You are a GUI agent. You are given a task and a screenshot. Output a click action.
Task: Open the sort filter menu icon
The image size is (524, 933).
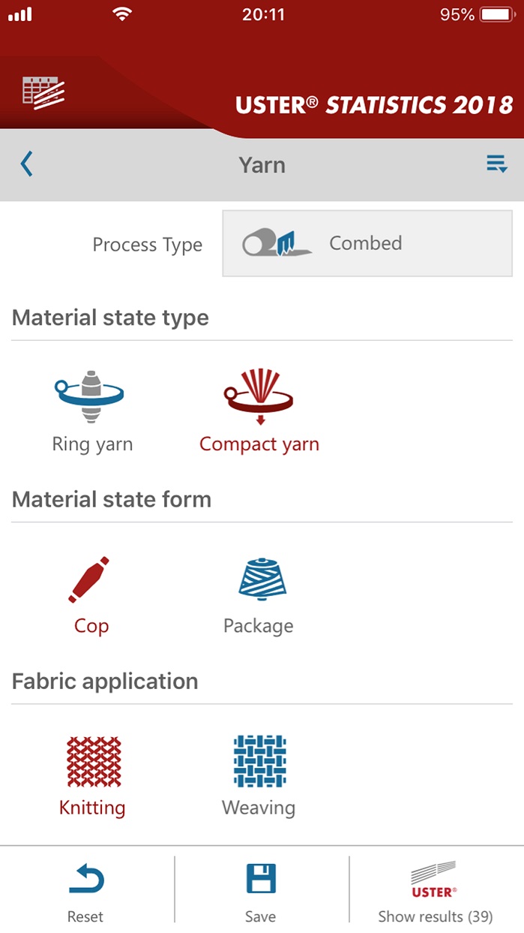[x=497, y=164]
